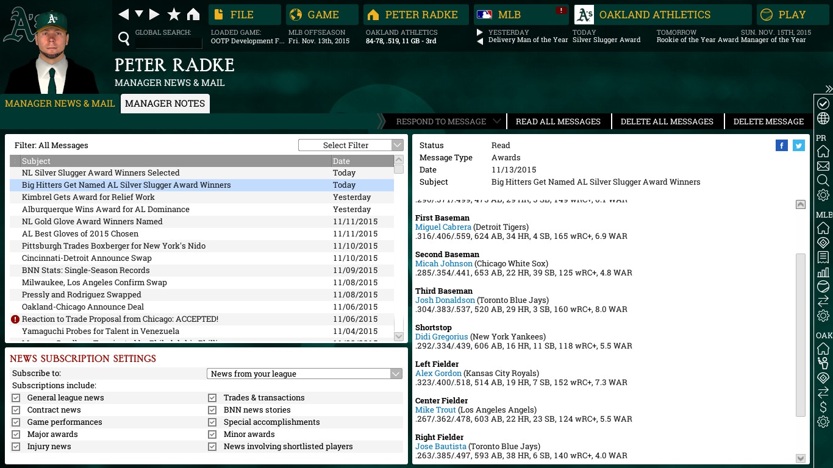Open the GAME menu

pyautogui.click(x=322, y=15)
